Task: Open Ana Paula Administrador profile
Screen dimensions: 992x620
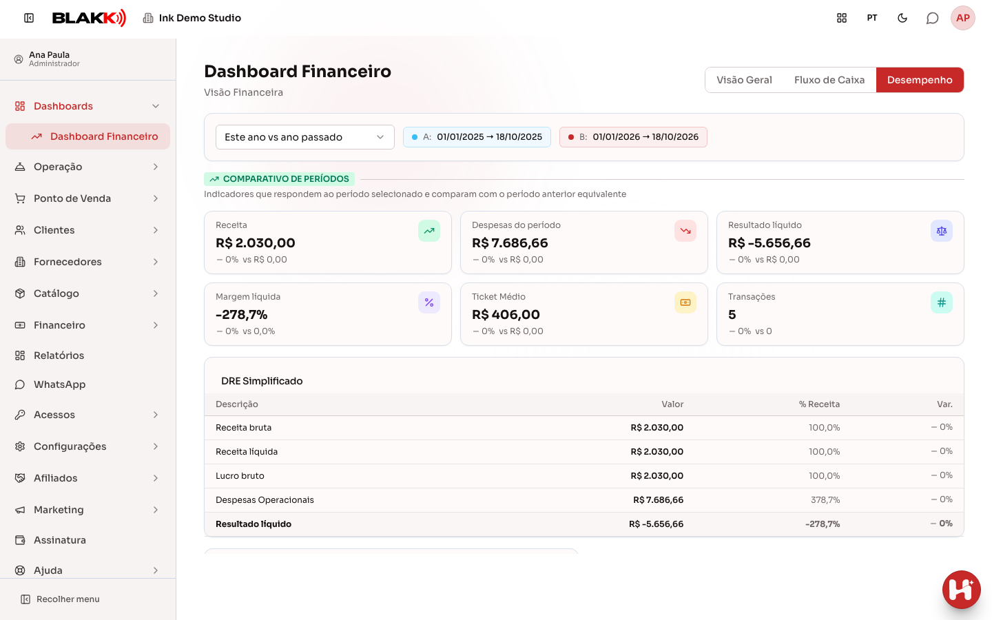Action: (47, 59)
